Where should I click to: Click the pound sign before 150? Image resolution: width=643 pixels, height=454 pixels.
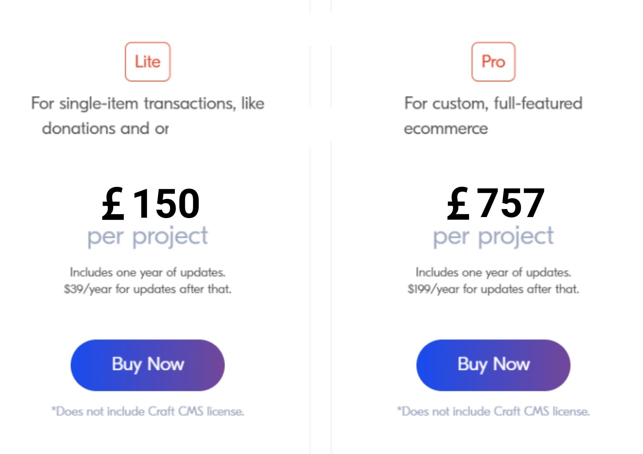(113, 204)
